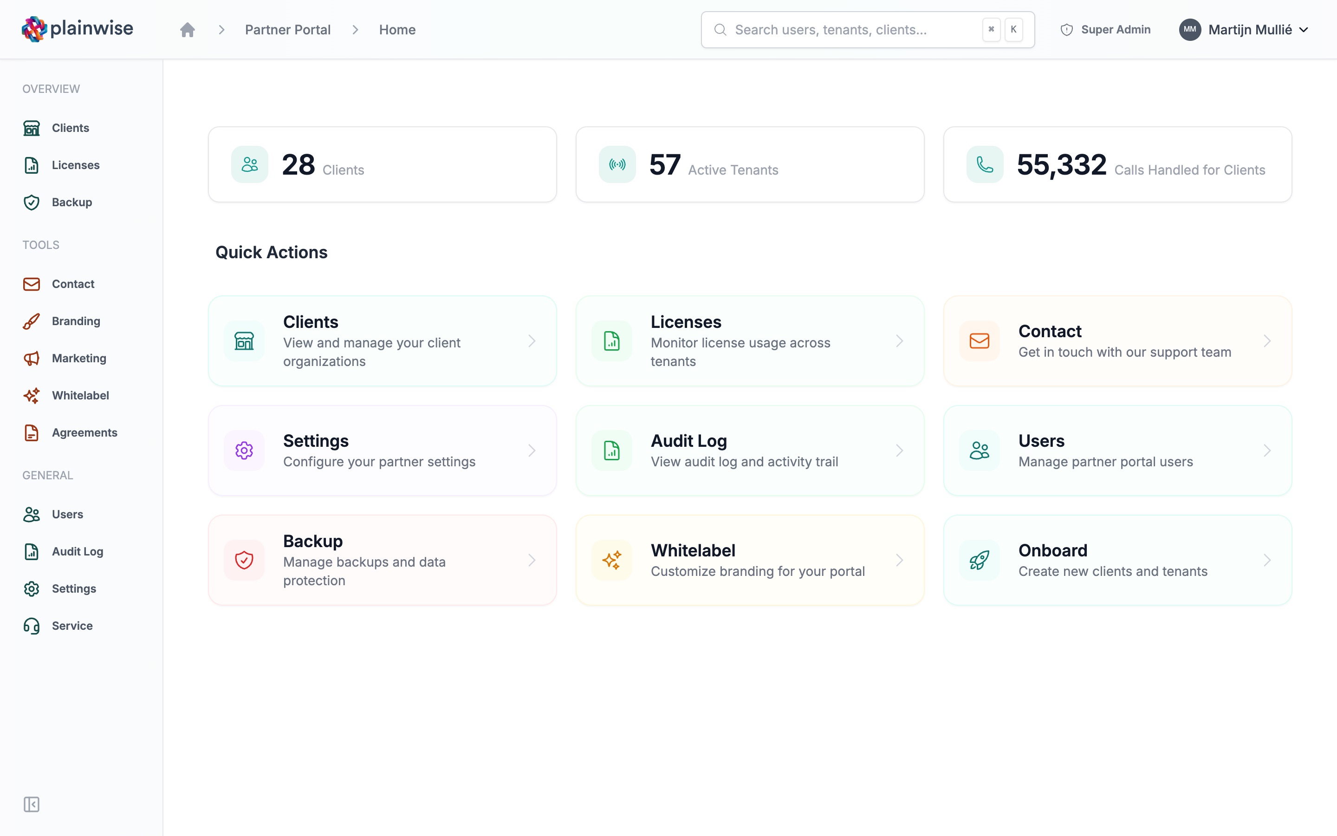The height and width of the screenshot is (836, 1337).
Task: Click the Backup quick action shield icon
Action: 244,560
